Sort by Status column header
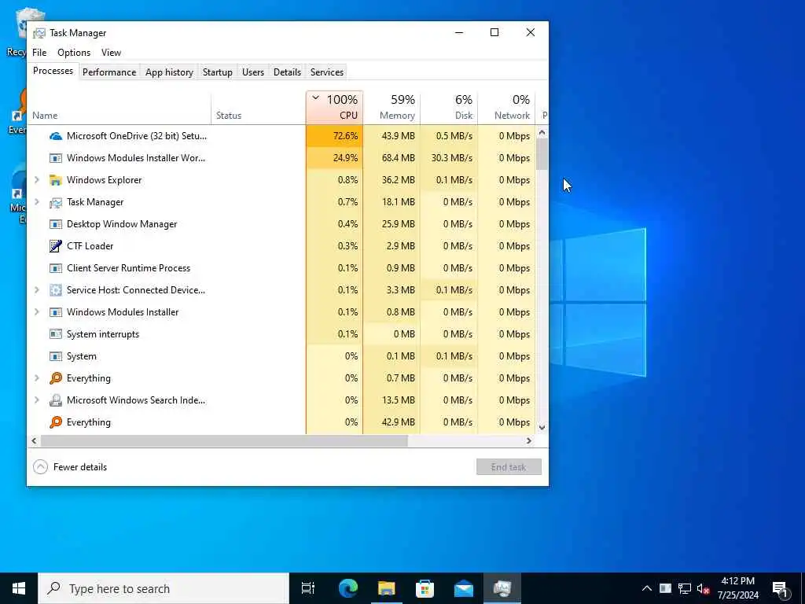This screenshot has height=604, width=805. pyautogui.click(x=258, y=108)
